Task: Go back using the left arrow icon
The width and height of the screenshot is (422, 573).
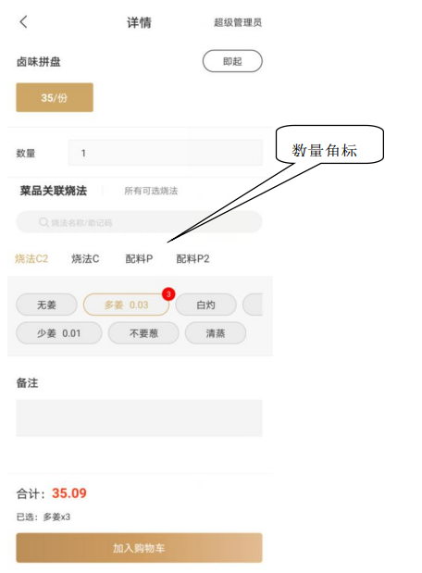Action: (23, 22)
